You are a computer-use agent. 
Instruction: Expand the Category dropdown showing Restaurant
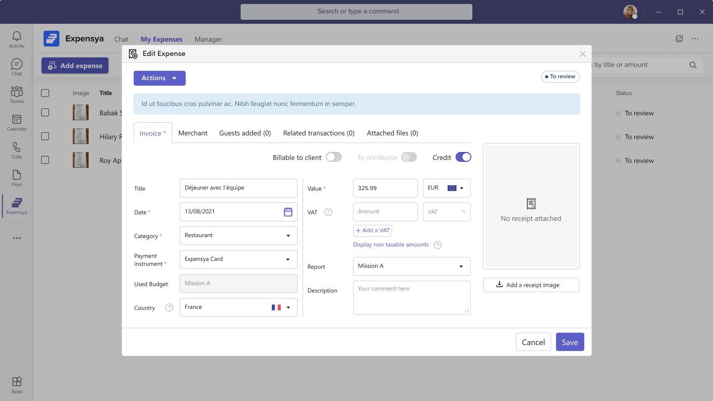pyautogui.click(x=238, y=236)
